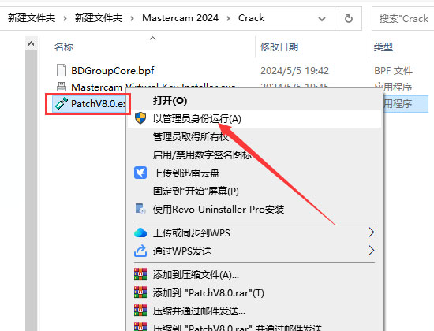Image resolution: width=434 pixels, height=331 pixels.
Task: Click the navigation pane scroll up arrow
Action: [x=32, y=43]
